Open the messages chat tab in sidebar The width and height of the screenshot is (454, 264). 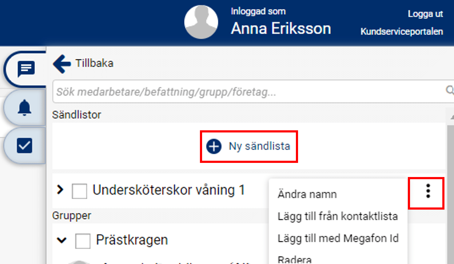26,69
